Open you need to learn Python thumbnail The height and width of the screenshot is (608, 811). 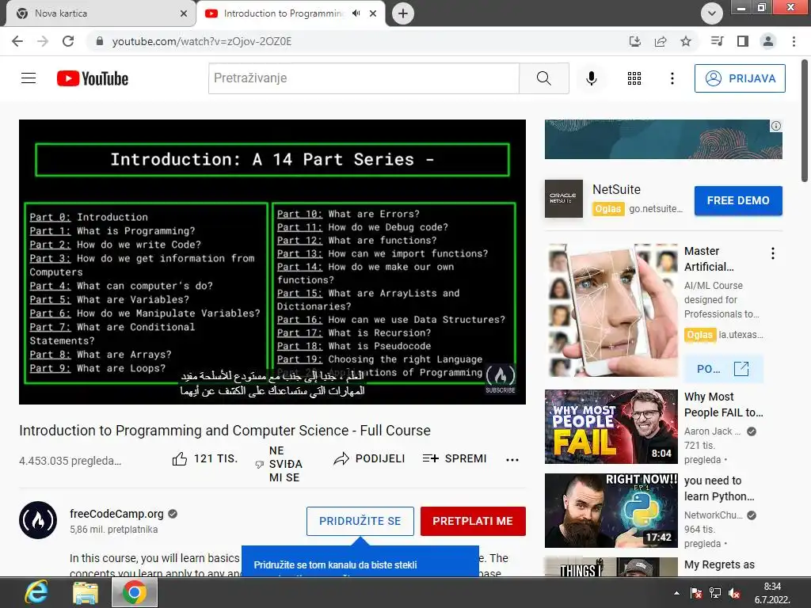pyautogui.click(x=611, y=511)
